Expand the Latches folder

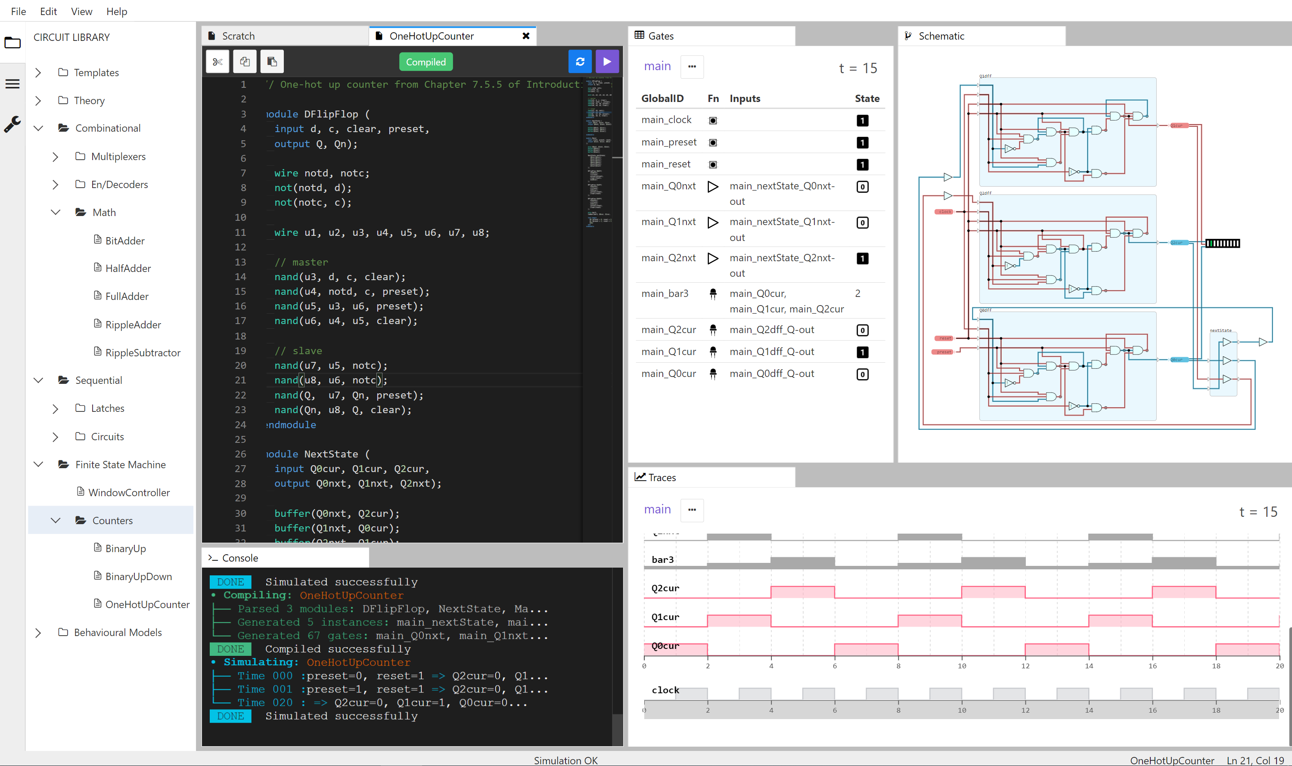point(55,409)
